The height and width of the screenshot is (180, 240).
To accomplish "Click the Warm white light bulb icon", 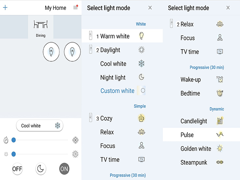I will pyautogui.click(x=141, y=36).
